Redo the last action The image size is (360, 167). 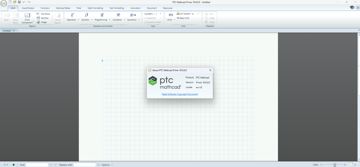pyautogui.click(x=29, y=2)
